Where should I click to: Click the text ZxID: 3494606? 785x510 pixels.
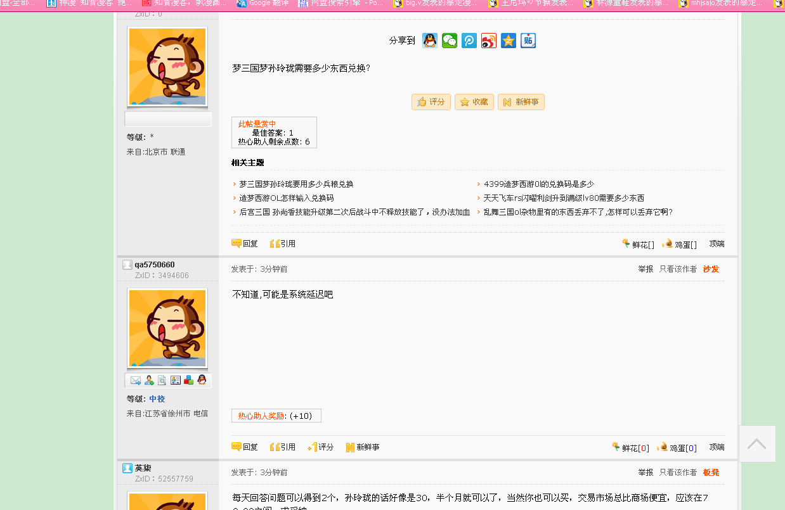click(x=162, y=276)
